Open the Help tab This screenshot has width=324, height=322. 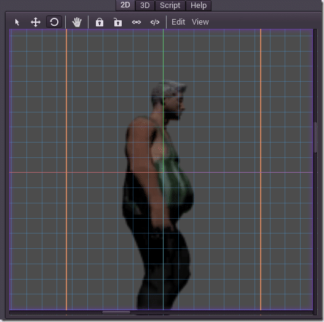click(x=199, y=6)
